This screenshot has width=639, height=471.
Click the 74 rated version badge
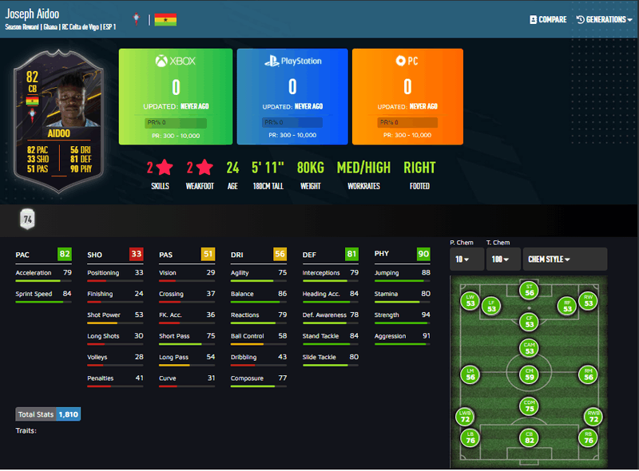click(x=27, y=220)
